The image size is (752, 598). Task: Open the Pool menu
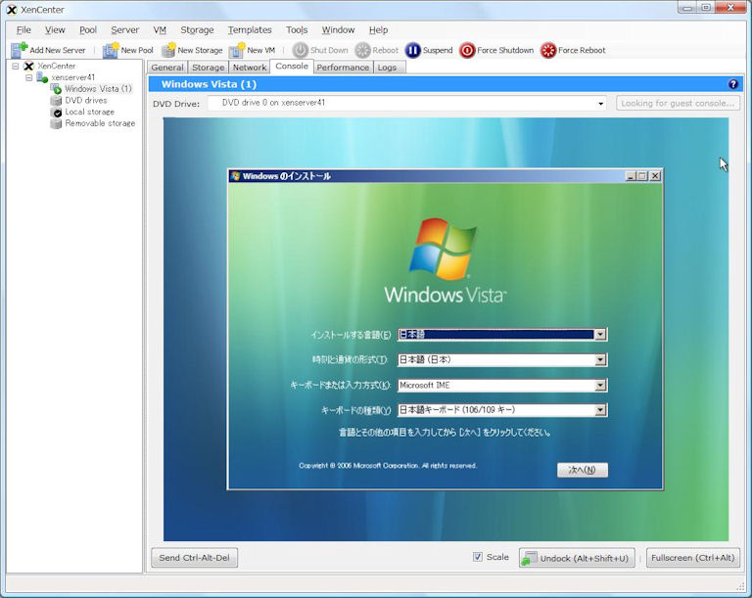click(x=88, y=29)
